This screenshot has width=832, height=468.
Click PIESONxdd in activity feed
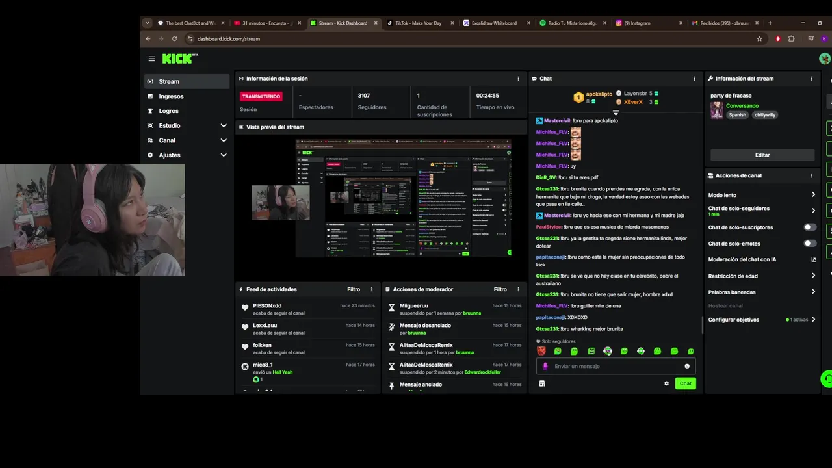[267, 305]
